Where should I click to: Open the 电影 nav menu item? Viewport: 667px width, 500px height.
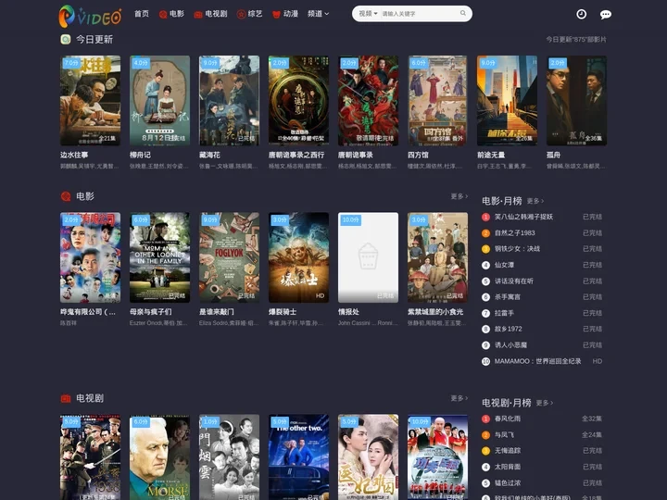172,14
